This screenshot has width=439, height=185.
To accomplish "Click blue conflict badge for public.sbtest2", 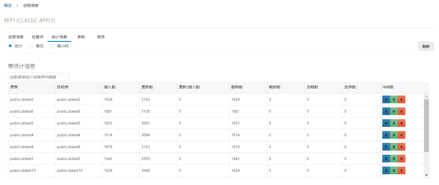I will tap(386, 100).
